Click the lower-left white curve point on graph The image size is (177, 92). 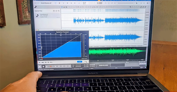[47, 55]
